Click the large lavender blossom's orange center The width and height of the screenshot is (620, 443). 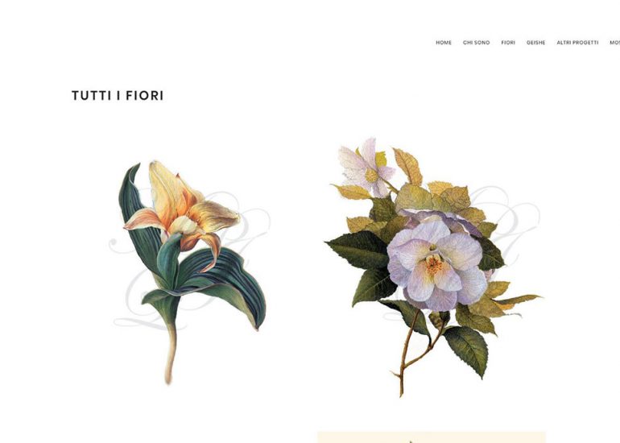pos(434,264)
